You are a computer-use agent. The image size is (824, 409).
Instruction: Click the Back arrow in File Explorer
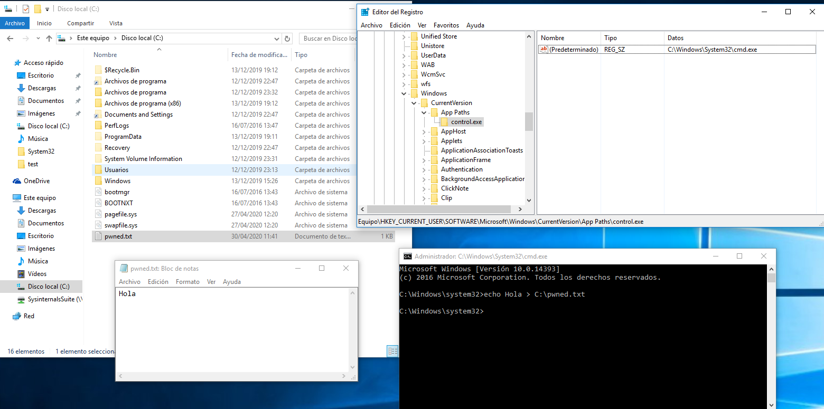coord(10,39)
